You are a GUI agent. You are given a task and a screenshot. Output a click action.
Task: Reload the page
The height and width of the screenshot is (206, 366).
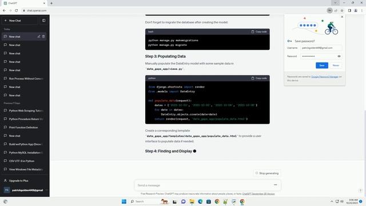17,10
